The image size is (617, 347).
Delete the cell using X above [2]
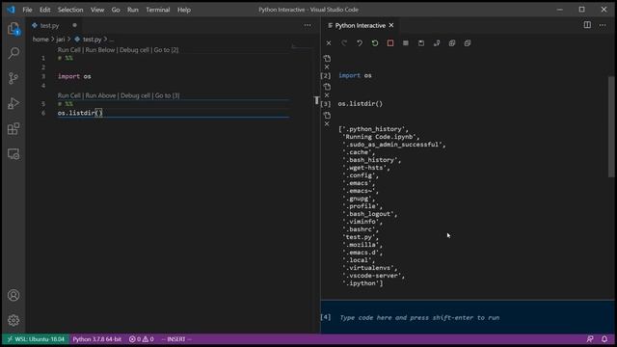click(327, 67)
